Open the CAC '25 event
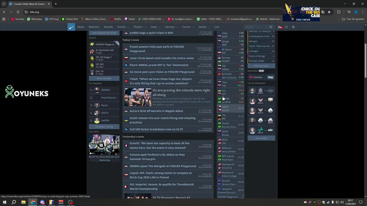Image resolution: width=367 pixels, height=206 pixels. [104, 72]
